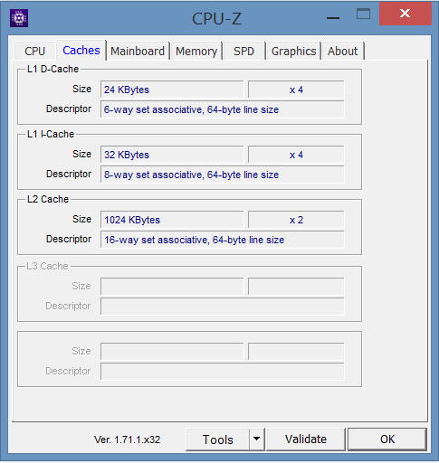Open the About tab

342,51
